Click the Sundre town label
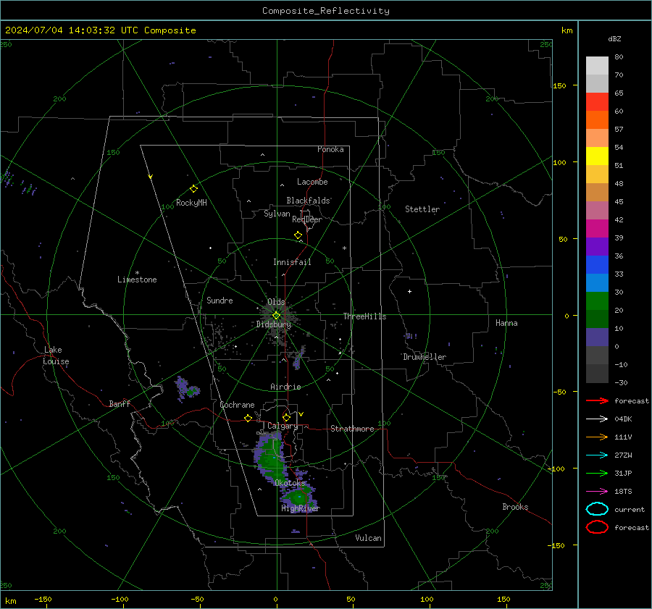 coord(220,300)
